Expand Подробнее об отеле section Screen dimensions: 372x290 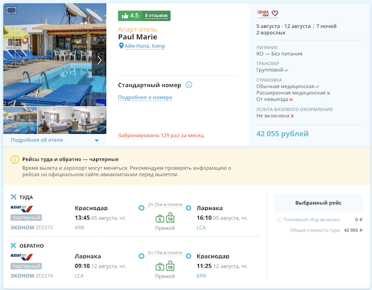click(54, 140)
